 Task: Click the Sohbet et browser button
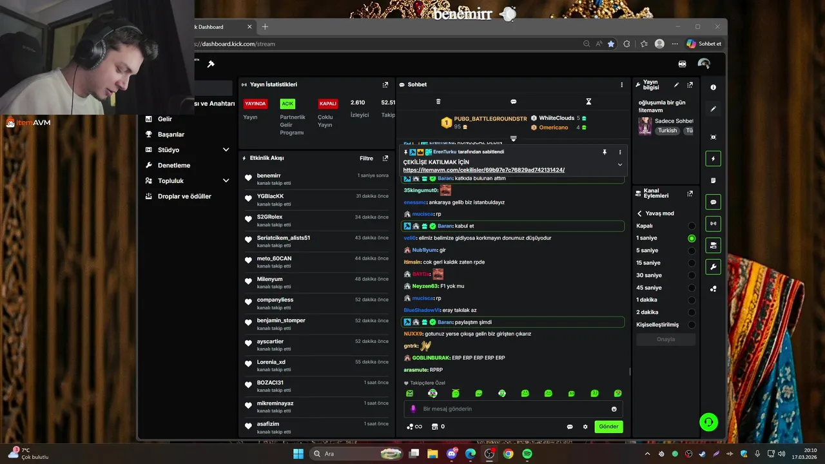pyautogui.click(x=704, y=44)
